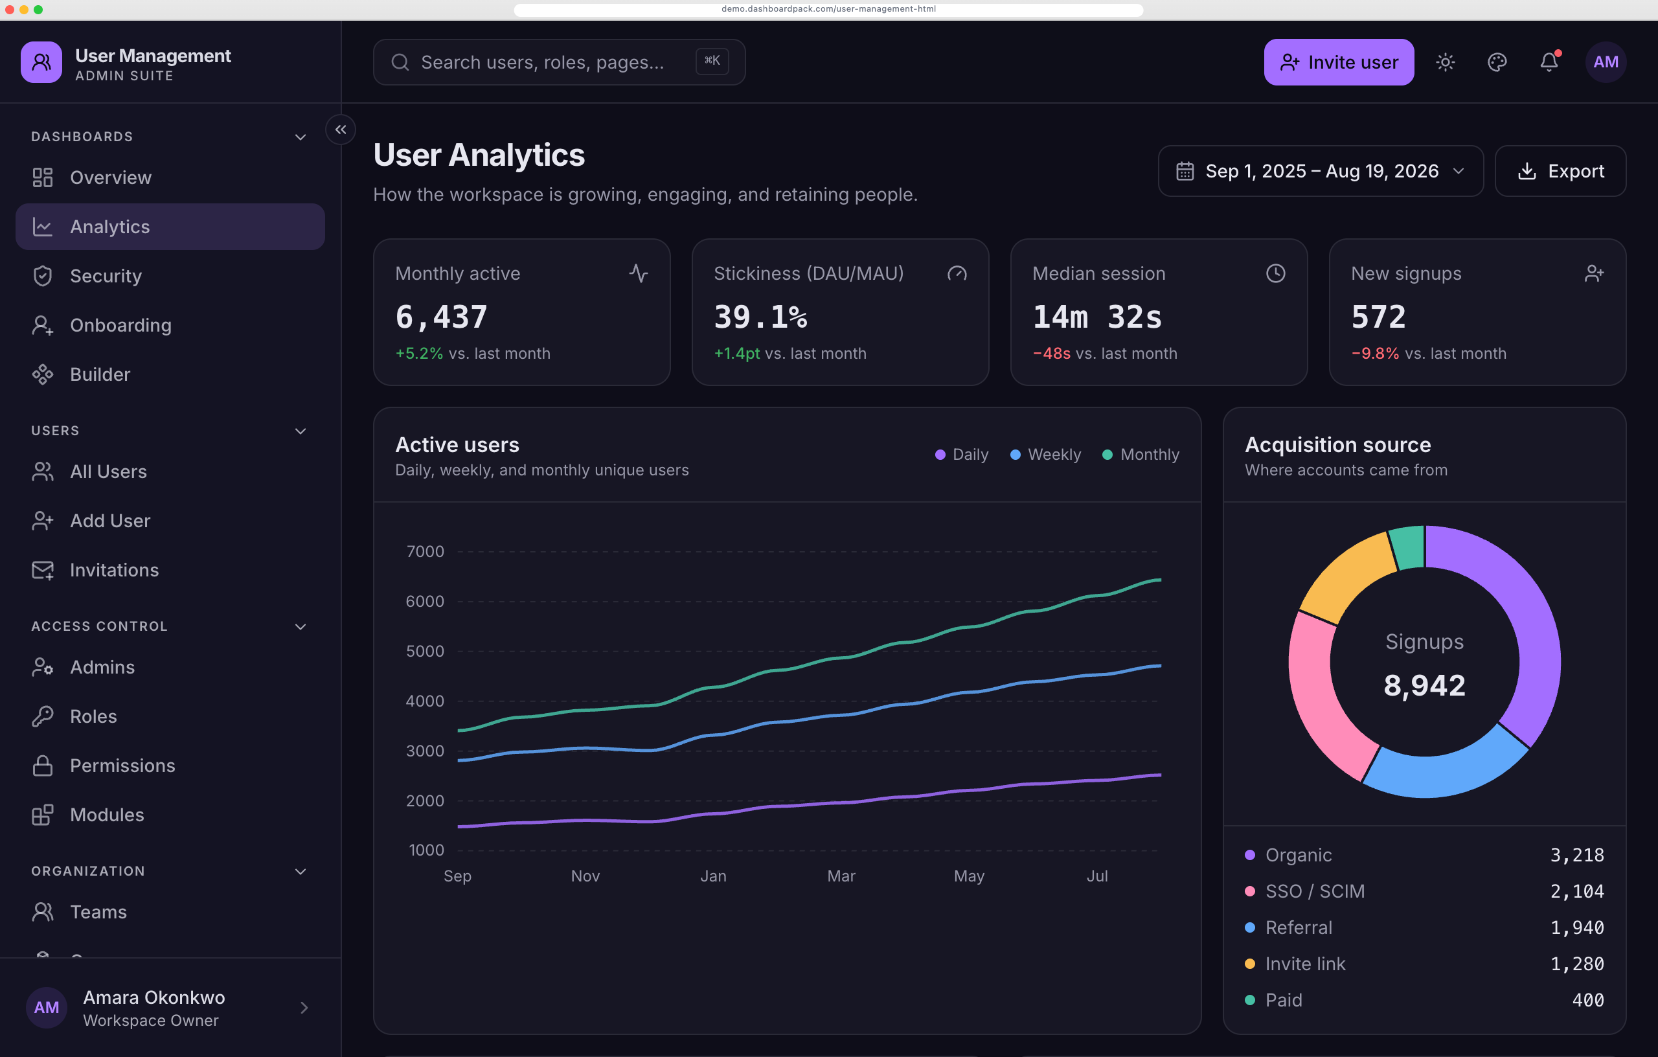The image size is (1658, 1057).
Task: Click the user-plus icon on New signups card
Action: 1594,273
